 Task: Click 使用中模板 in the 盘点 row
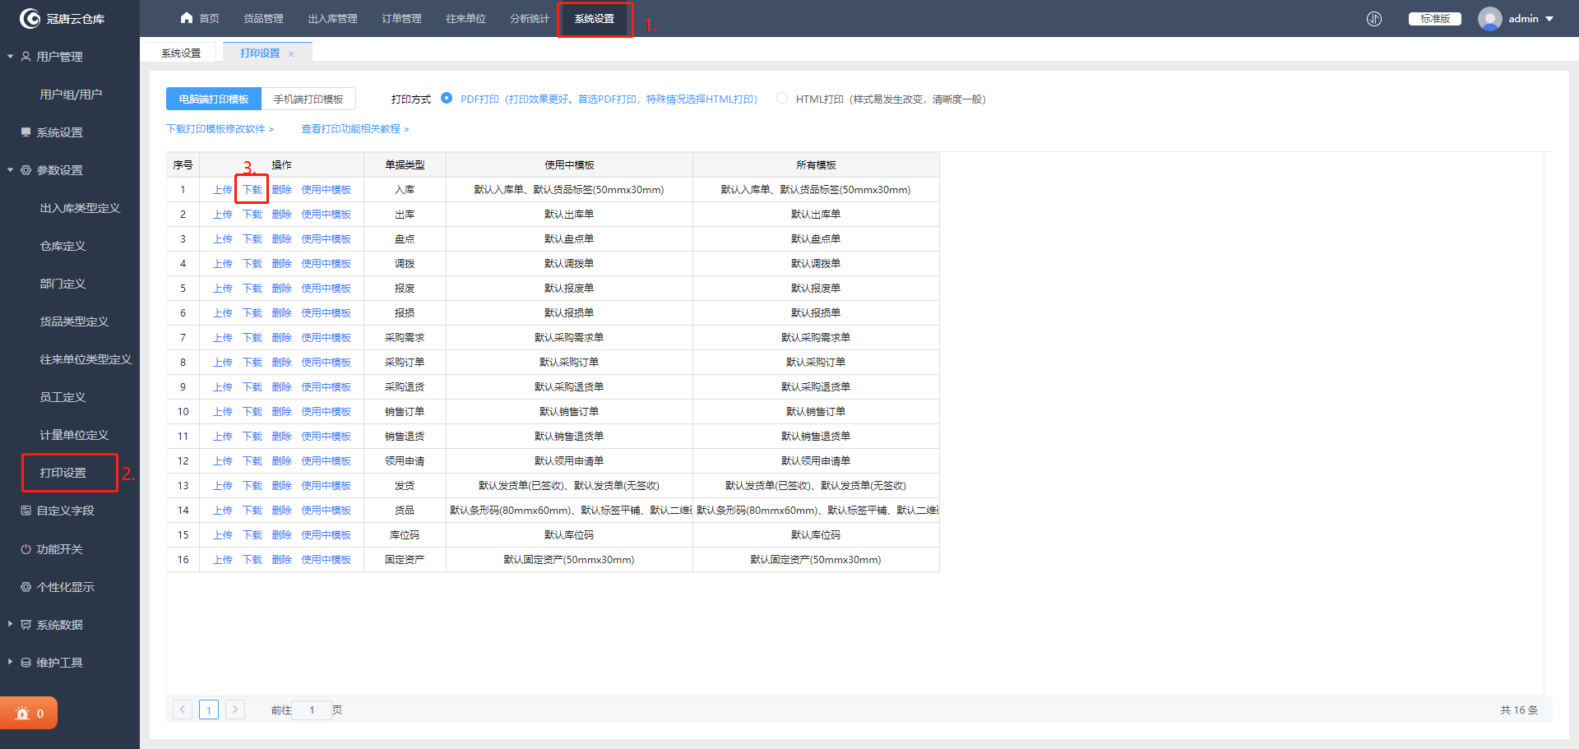click(326, 239)
